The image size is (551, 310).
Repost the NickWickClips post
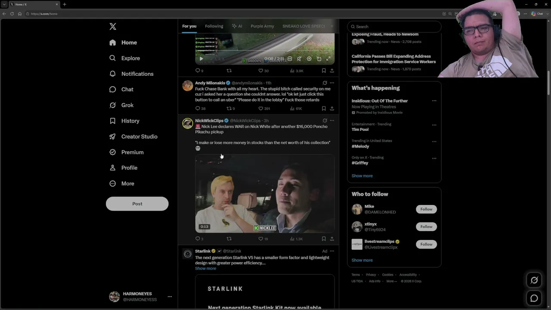point(229,239)
